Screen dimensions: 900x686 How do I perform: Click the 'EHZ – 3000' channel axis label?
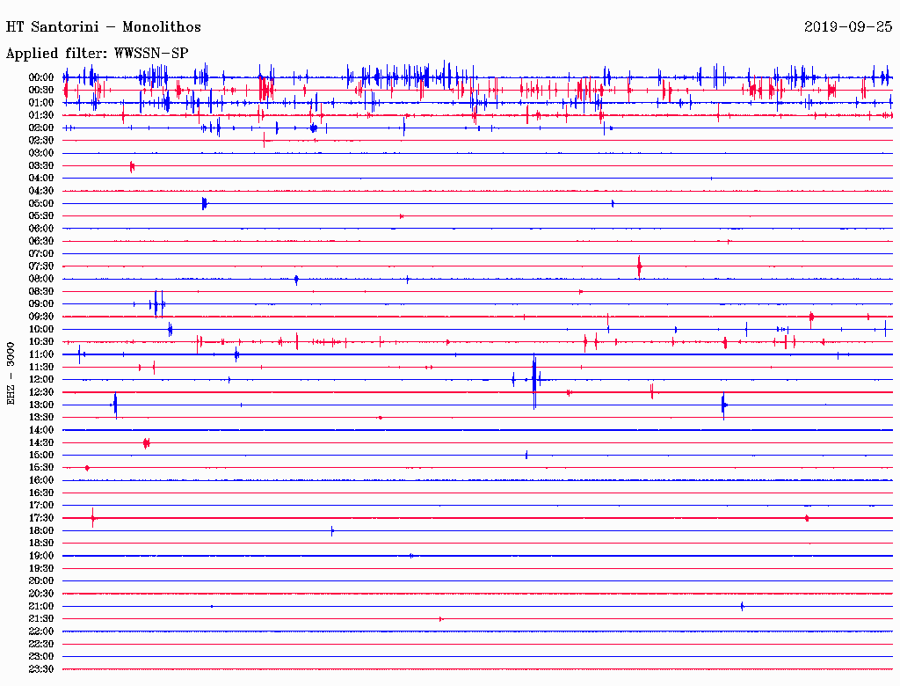click(x=11, y=374)
